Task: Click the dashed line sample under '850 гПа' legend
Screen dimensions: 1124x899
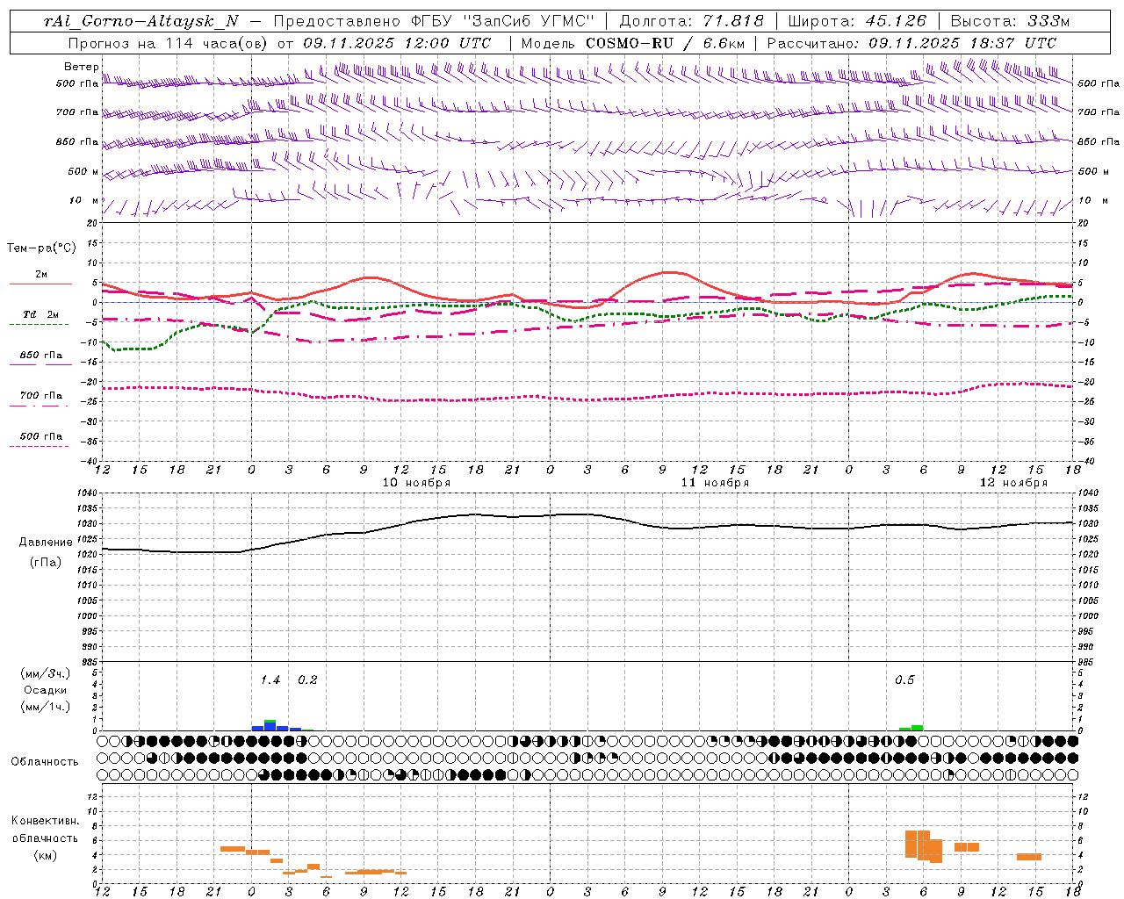Action: tap(40, 364)
